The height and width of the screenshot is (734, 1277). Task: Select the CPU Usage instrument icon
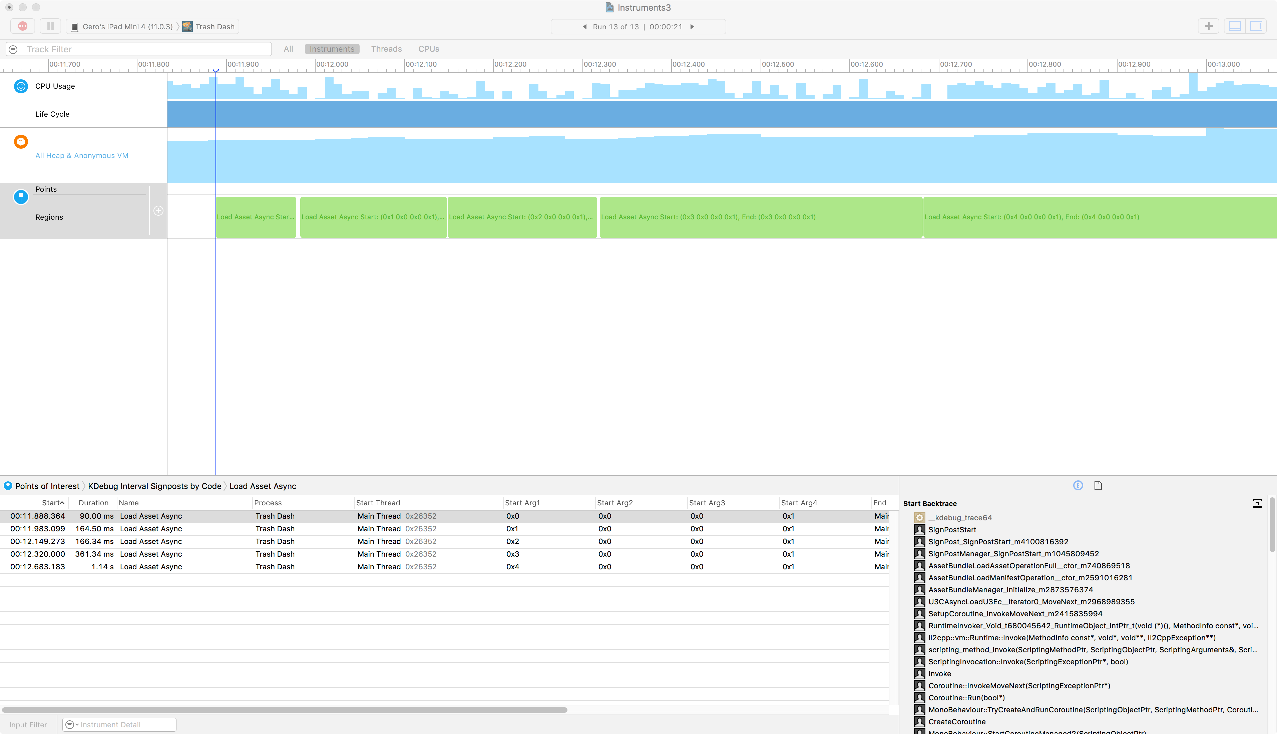point(21,86)
